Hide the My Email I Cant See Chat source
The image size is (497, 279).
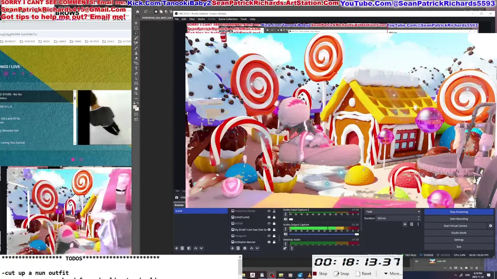[269, 229]
